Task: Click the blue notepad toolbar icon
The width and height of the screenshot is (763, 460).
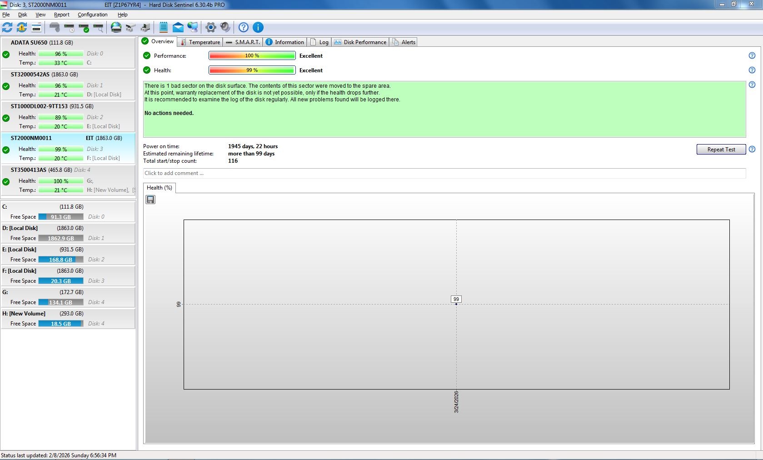Action: (x=164, y=27)
